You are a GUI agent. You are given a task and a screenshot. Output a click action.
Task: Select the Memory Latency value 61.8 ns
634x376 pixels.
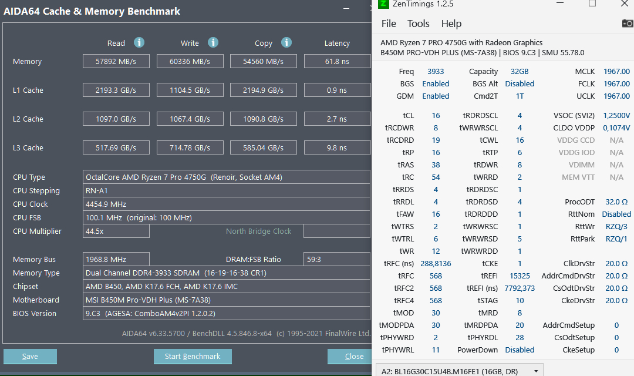tap(337, 61)
